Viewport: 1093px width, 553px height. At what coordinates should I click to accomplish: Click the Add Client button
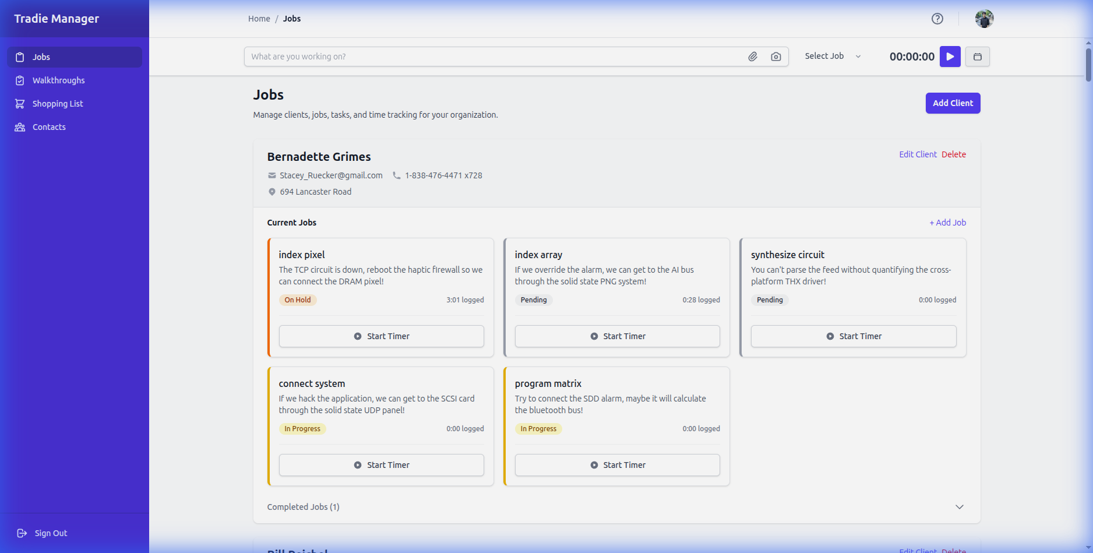(953, 103)
